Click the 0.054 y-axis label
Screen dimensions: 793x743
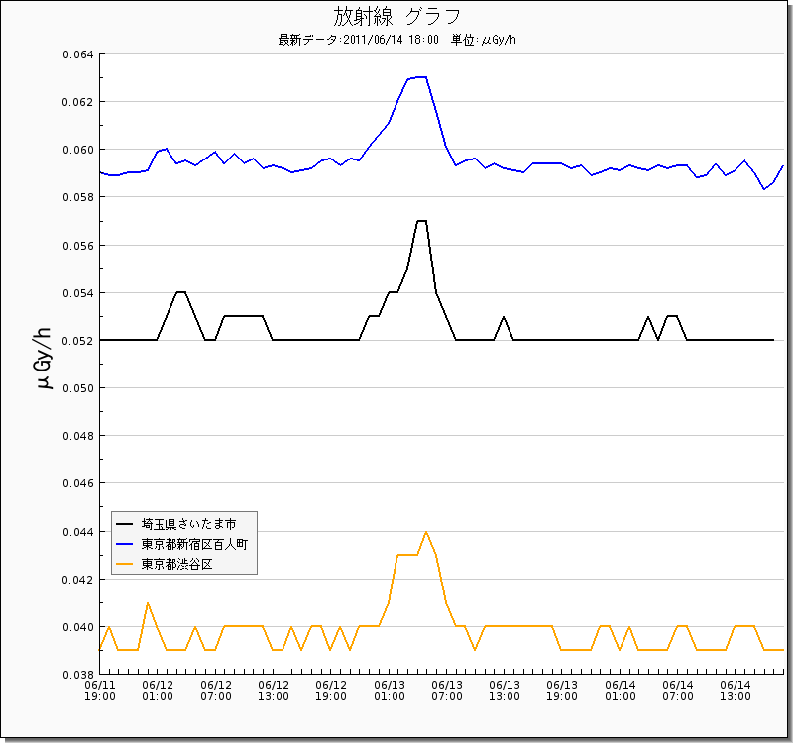pyautogui.click(x=78, y=293)
